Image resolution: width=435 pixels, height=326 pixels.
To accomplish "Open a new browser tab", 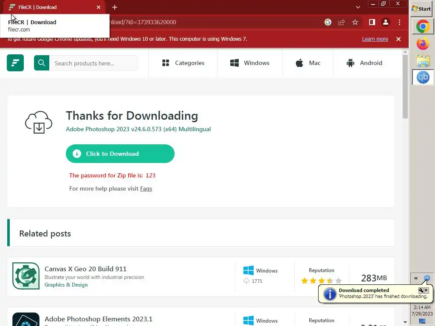I will coord(115,8).
